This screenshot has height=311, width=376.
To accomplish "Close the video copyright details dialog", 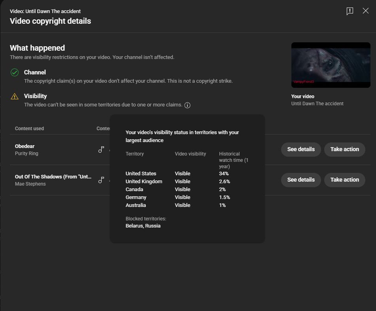I will (365, 11).
